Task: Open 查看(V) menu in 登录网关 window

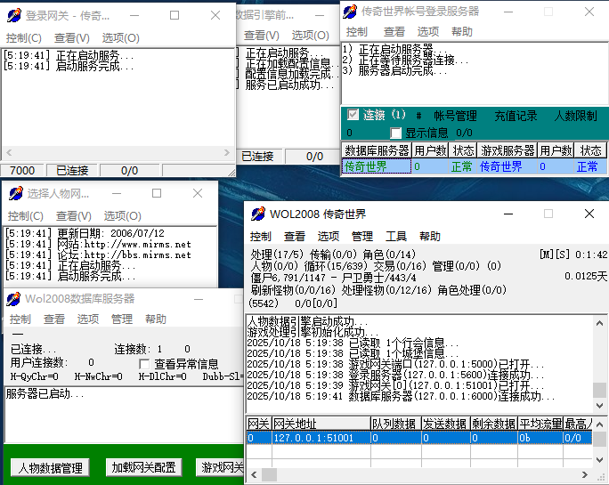Action: pos(72,38)
